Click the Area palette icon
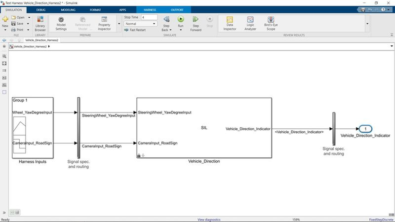395x222 pixels. click(x=4, y=92)
